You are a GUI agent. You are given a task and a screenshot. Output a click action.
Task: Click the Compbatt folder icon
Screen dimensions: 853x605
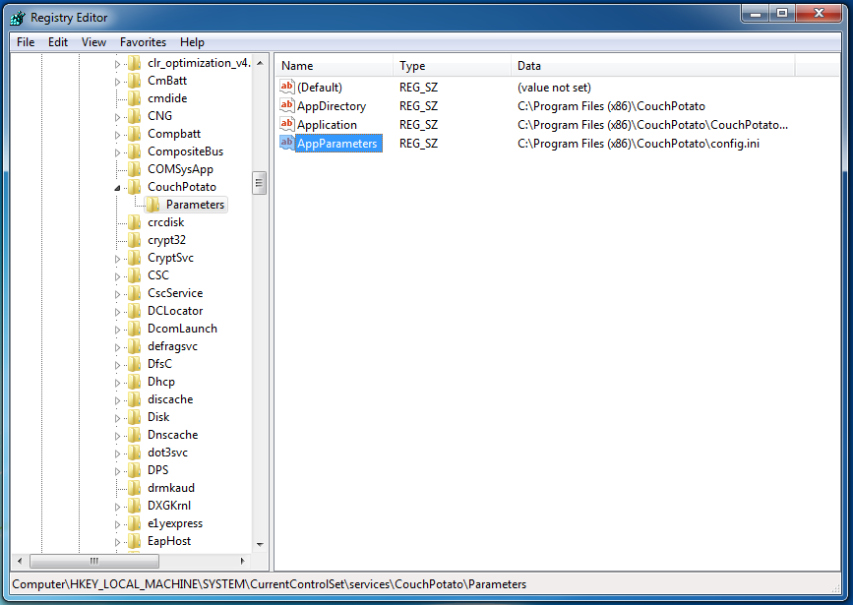pyautogui.click(x=135, y=134)
